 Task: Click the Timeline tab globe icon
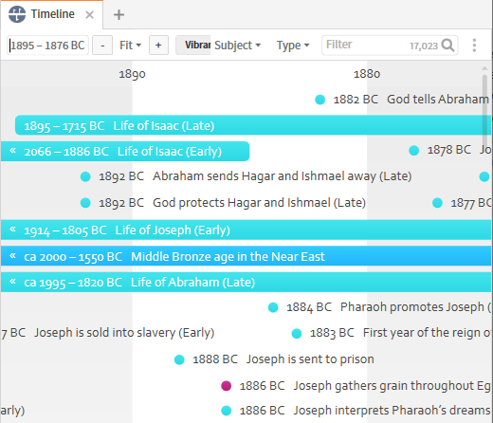click(x=17, y=14)
